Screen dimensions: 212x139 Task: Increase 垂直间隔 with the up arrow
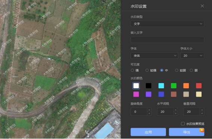pos(202,110)
